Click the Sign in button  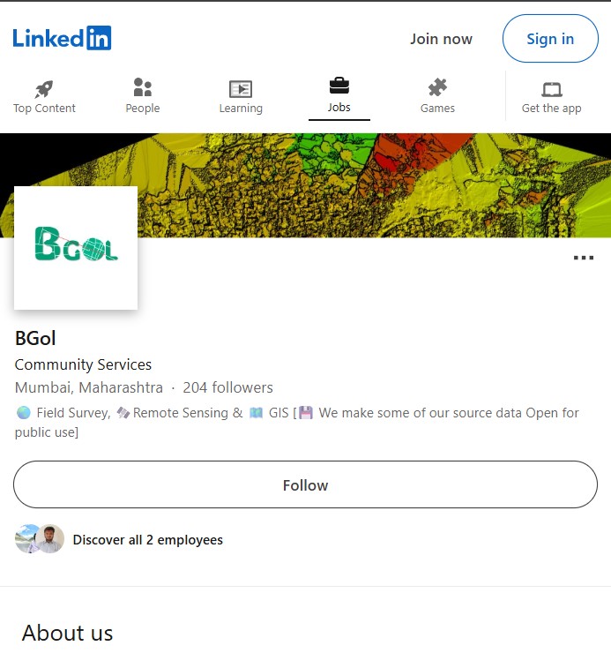pyautogui.click(x=550, y=39)
